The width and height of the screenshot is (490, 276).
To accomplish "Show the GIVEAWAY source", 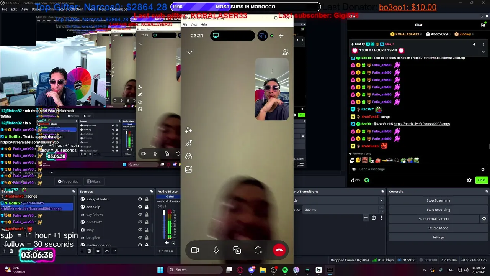I will pyautogui.click(x=140, y=222).
